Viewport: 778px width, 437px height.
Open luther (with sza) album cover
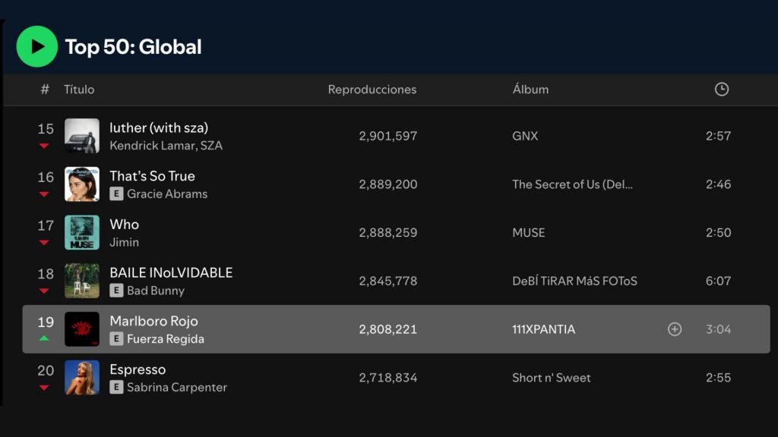[82, 136]
